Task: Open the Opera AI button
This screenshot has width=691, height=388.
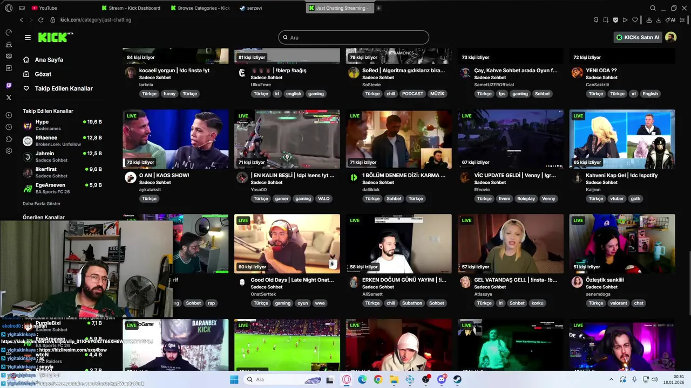Action: coord(670,20)
